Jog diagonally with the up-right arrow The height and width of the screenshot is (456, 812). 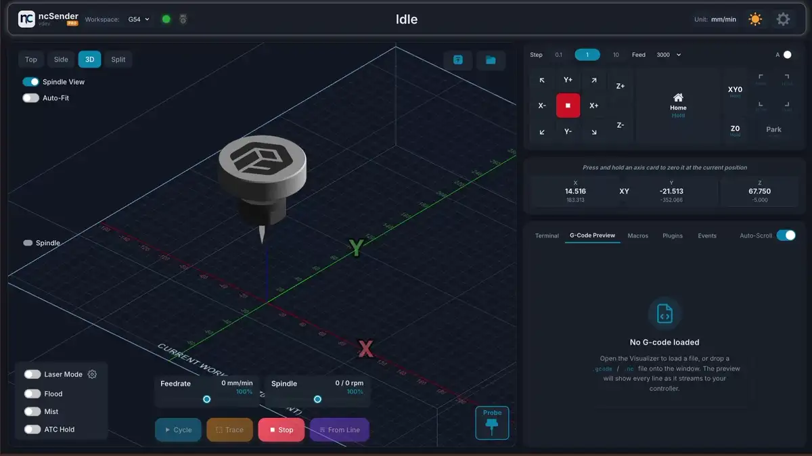coord(593,81)
